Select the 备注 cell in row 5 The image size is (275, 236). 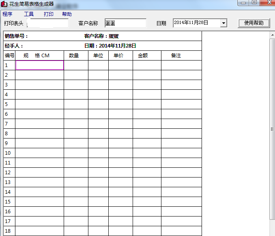(x=181, y=104)
